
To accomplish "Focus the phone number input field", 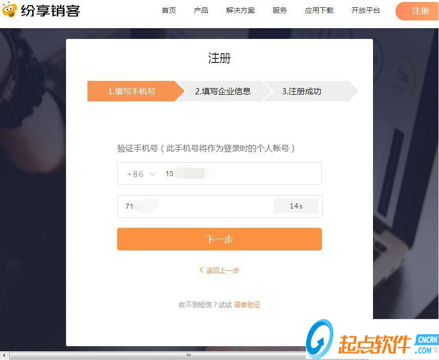I will point(242,174).
